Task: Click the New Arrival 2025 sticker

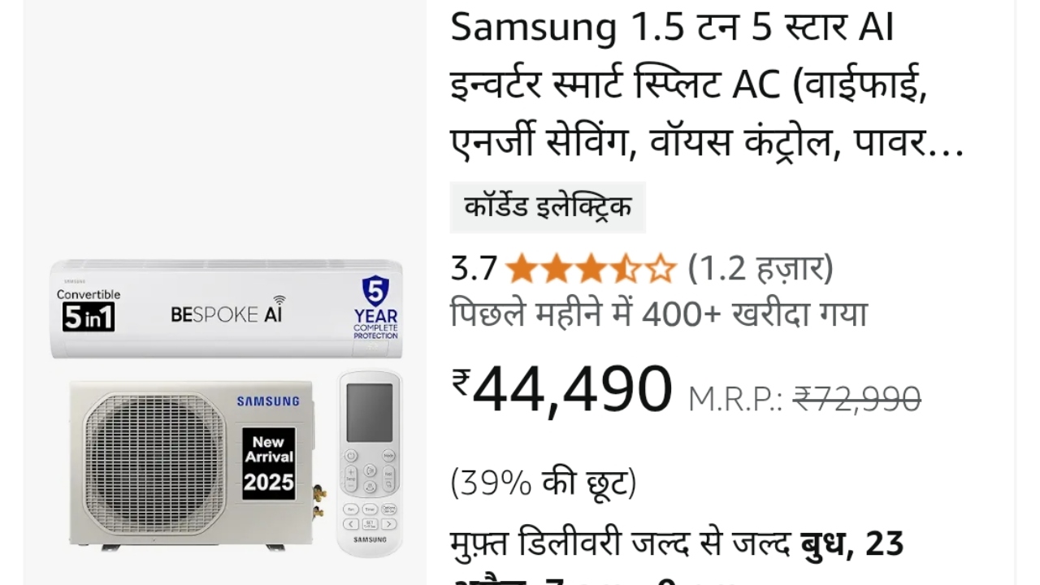Action: [x=268, y=462]
